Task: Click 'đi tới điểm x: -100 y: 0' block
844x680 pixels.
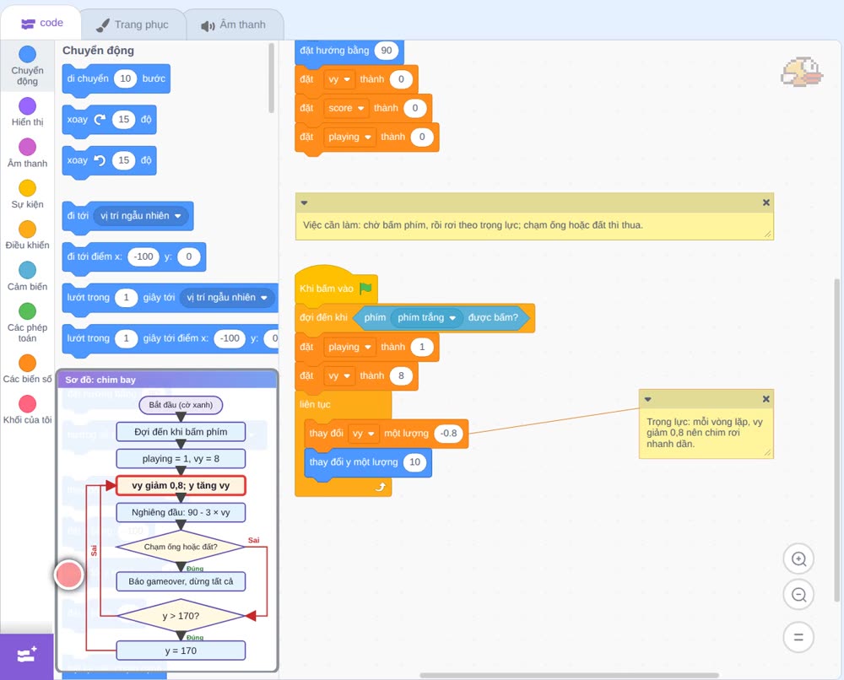Action: click(134, 256)
